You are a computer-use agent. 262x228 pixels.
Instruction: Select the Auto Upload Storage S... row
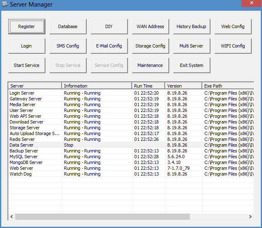[x=131, y=133]
